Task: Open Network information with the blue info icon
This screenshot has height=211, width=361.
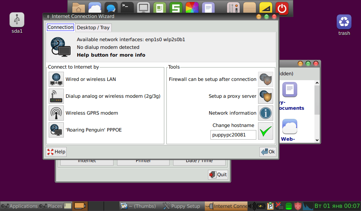Action: [266, 113]
